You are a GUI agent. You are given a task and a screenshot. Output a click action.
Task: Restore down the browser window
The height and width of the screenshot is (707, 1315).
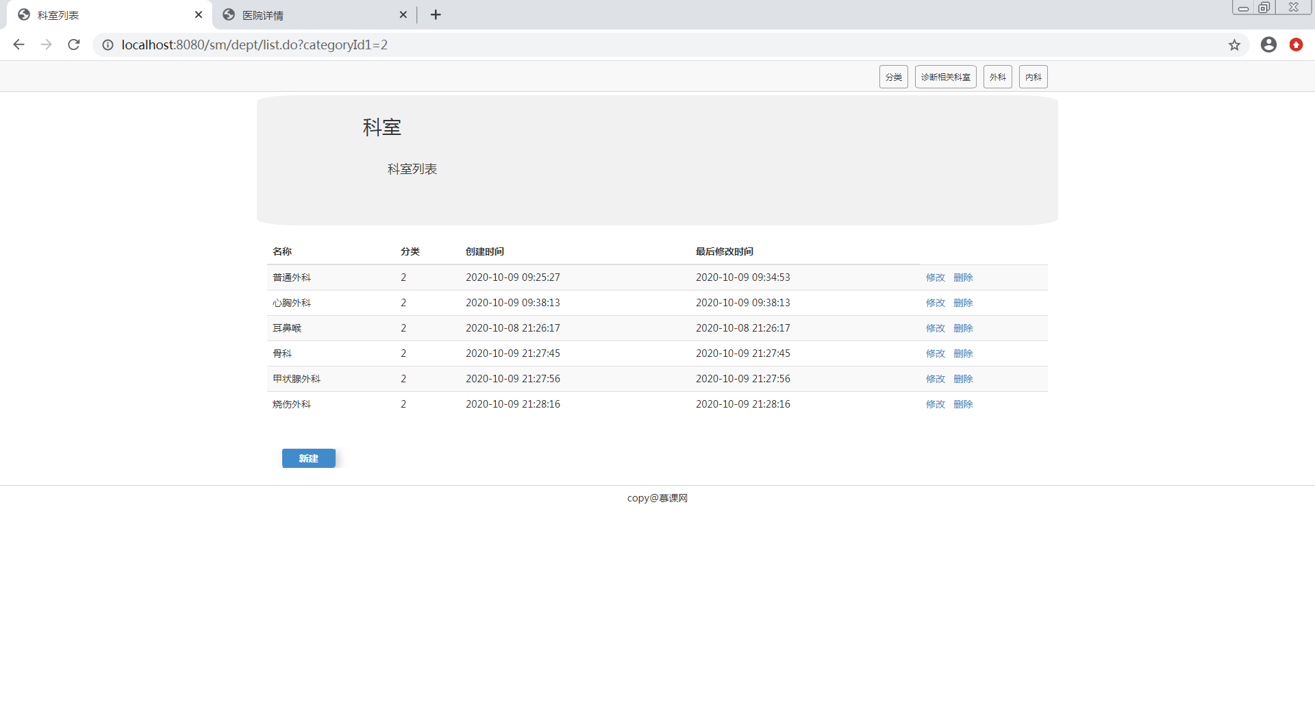coord(1264,8)
